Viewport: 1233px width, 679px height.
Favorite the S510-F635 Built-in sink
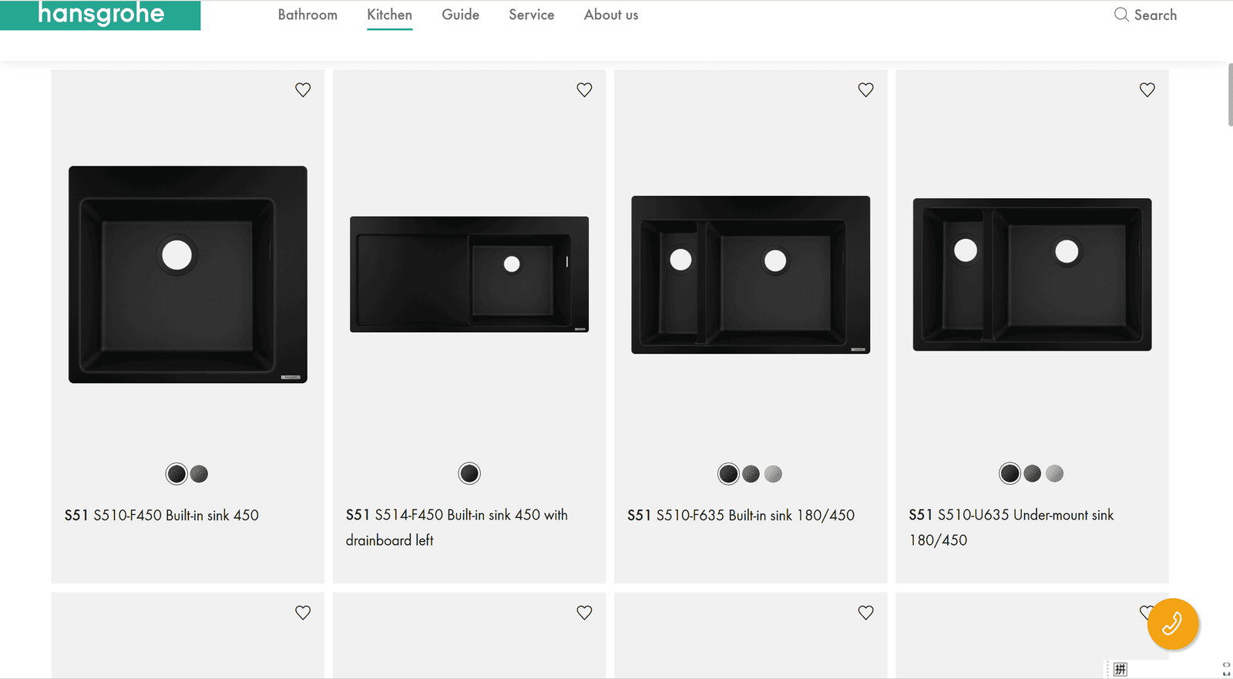865,89
